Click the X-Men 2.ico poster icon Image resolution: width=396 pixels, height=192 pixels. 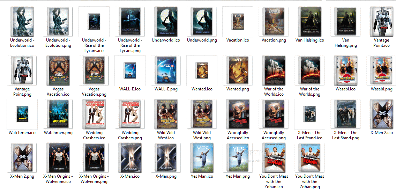(x=382, y=114)
